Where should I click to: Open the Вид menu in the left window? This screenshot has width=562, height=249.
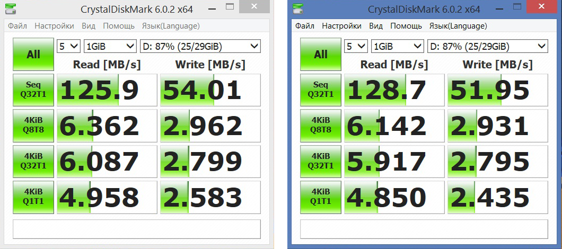pyautogui.click(x=89, y=26)
